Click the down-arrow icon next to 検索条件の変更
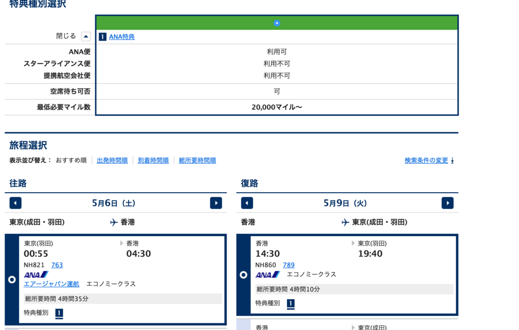The height and width of the screenshot is (330, 519). 451,160
